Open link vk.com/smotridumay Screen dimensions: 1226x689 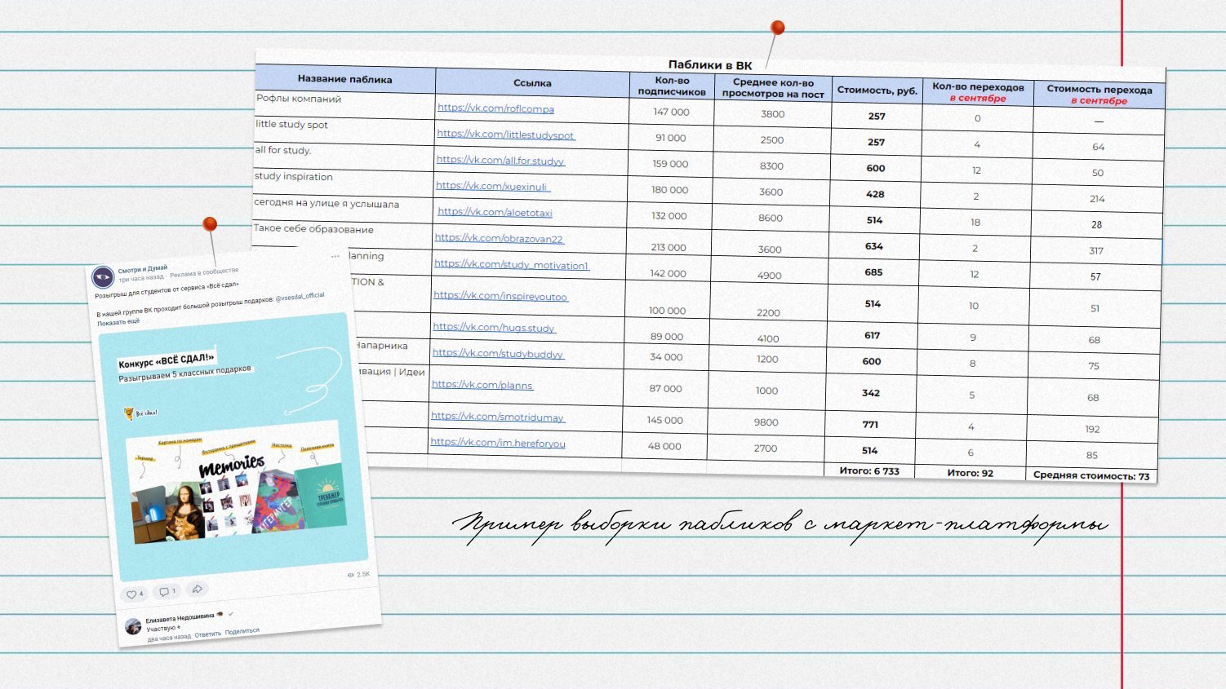click(x=498, y=417)
